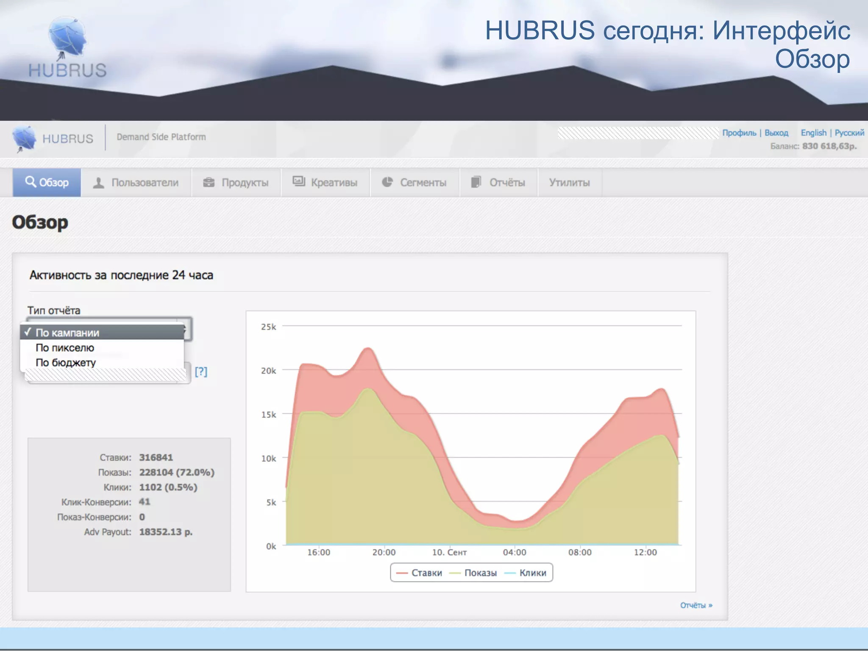
Task: Click the 10. Сент label on chart axis
Action: coord(449,552)
